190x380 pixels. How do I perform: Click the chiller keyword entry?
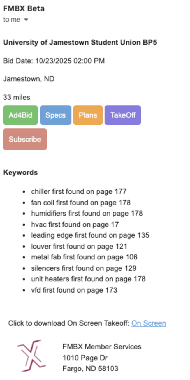point(79,192)
